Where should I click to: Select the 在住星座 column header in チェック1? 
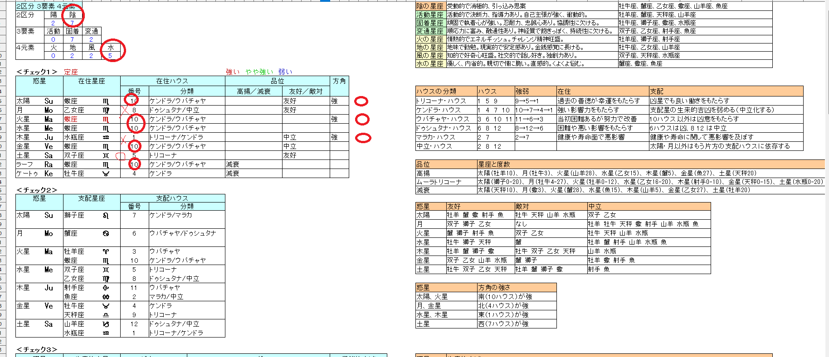(92, 81)
